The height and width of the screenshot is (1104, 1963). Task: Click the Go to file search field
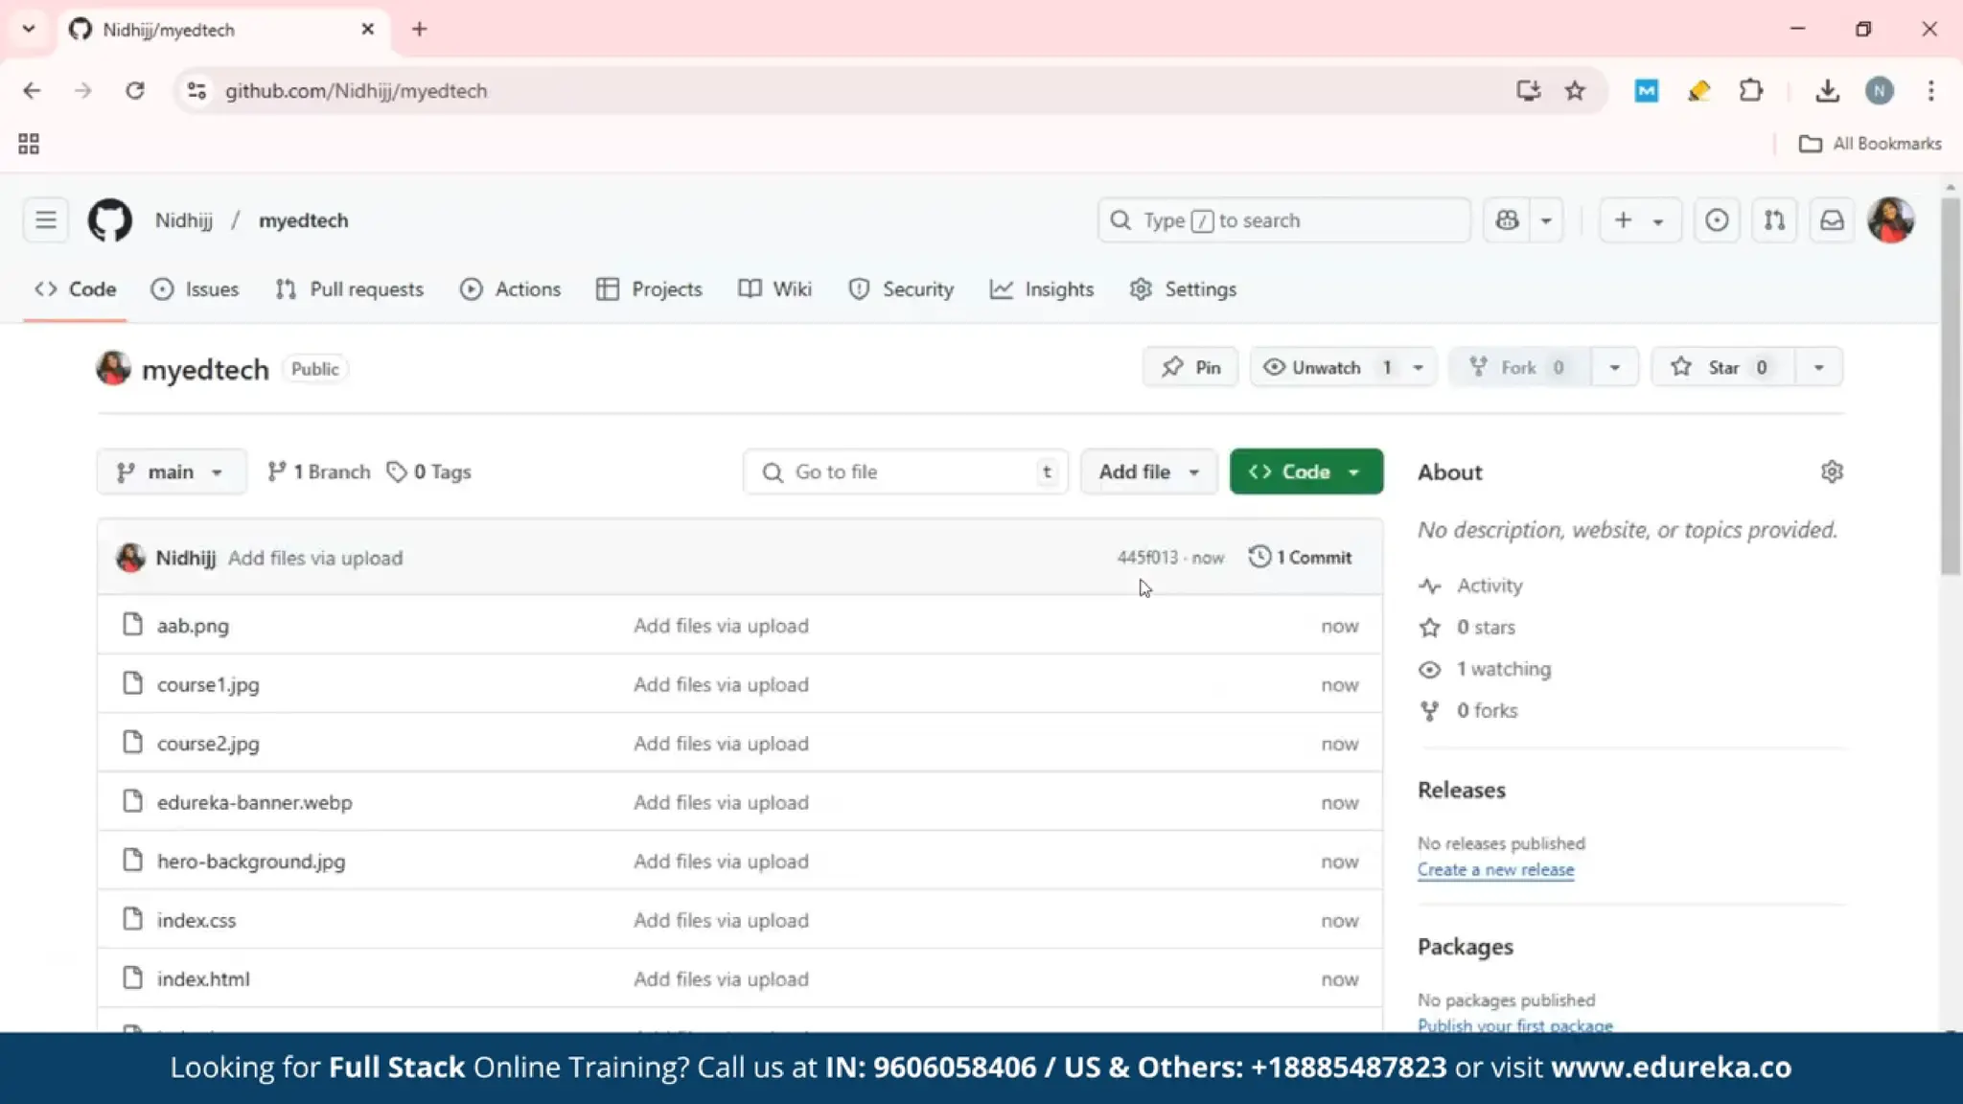pos(906,471)
